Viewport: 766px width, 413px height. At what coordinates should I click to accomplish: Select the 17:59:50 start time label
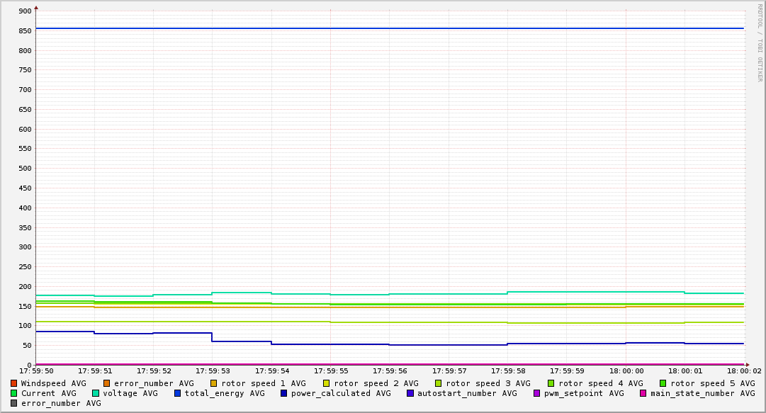(x=36, y=370)
